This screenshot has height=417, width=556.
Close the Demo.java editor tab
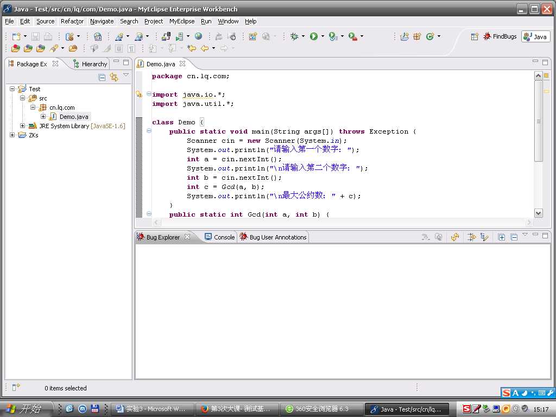point(182,64)
